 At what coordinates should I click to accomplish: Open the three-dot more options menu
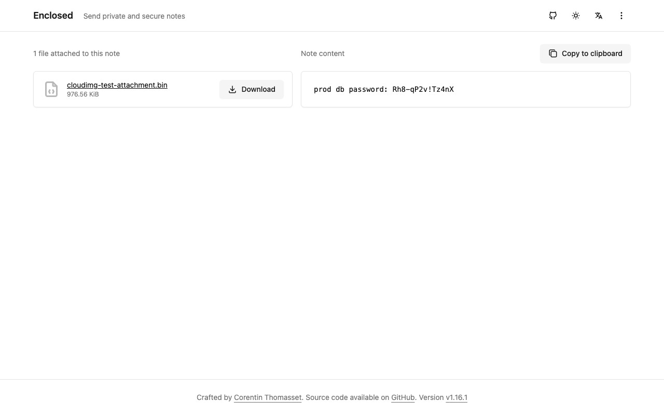[x=621, y=16]
